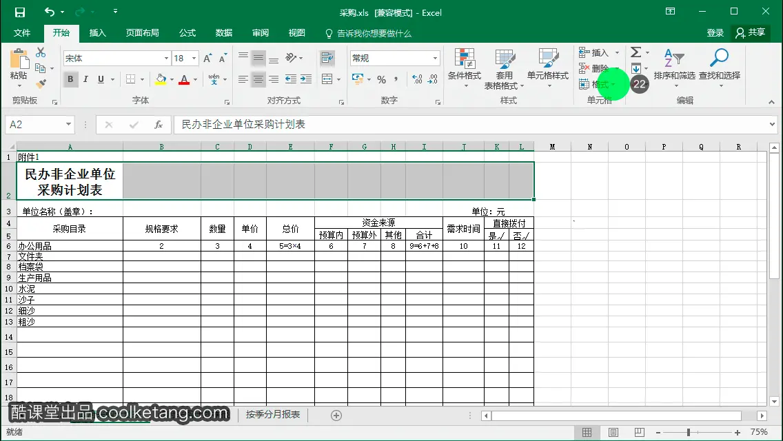
Task: Apply percent style
Action: 382,79
